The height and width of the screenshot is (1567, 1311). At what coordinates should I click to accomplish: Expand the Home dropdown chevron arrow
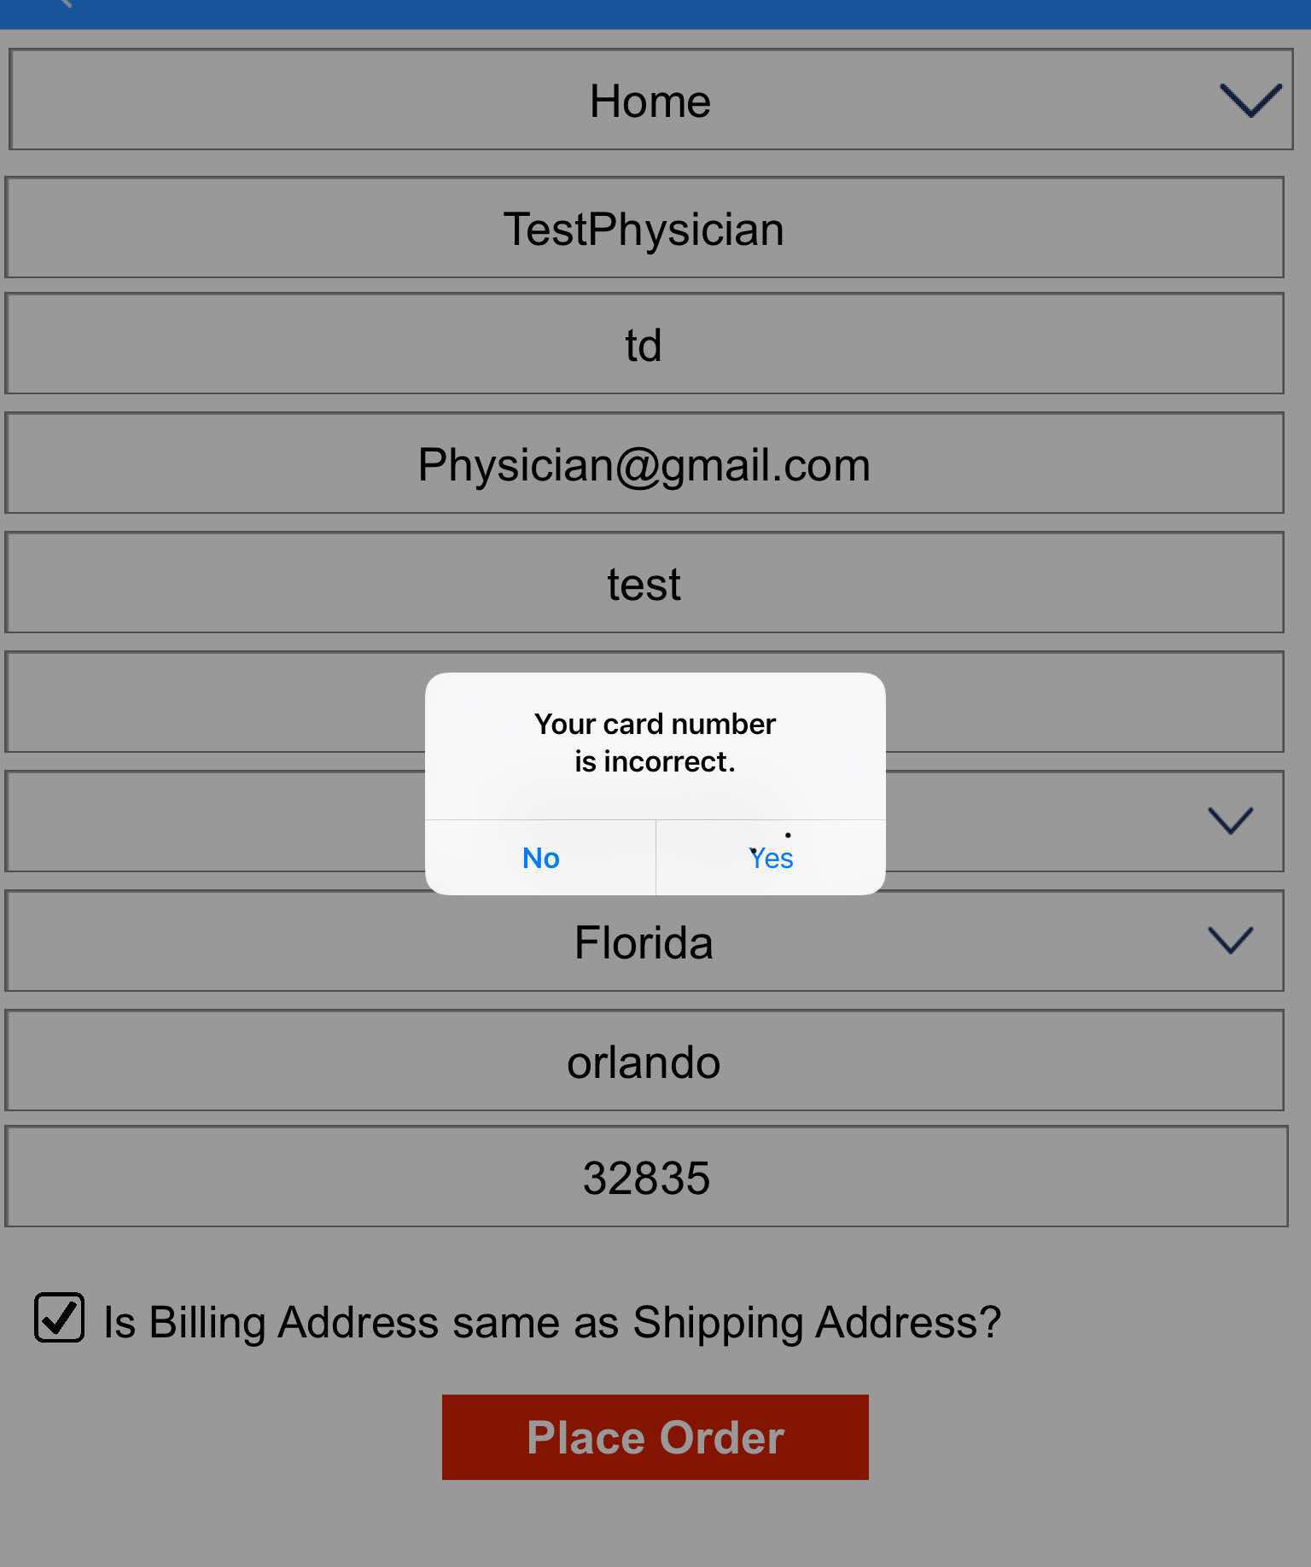[1250, 101]
